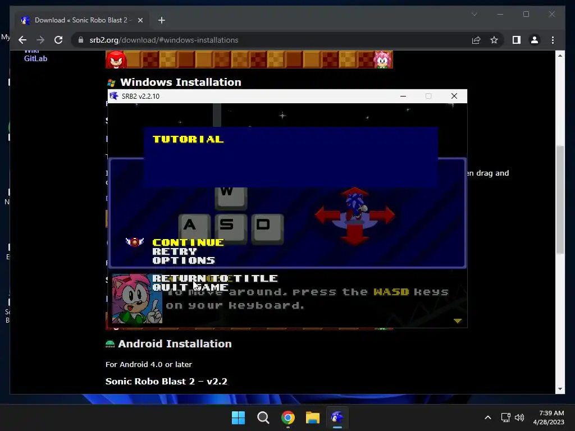Viewport: 575px width, 431px height.
Task: Click the Knuckles icon on the banner
Action: point(116,59)
